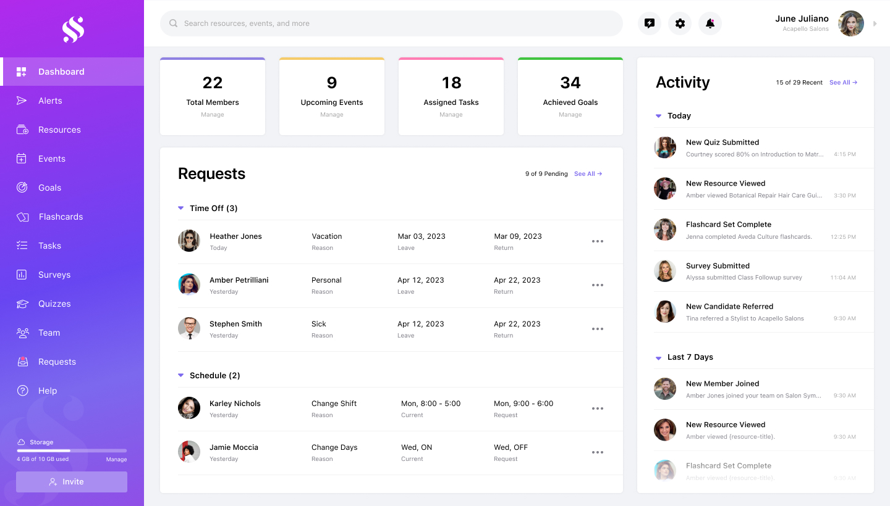Open the Goals section
The image size is (890, 506).
49,188
